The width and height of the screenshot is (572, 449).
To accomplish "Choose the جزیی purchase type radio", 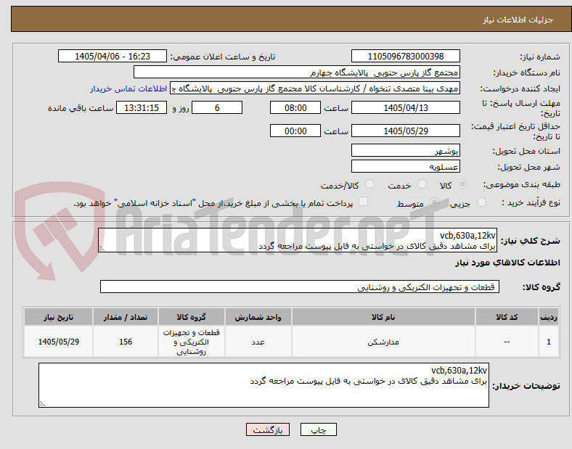I will 481,202.
